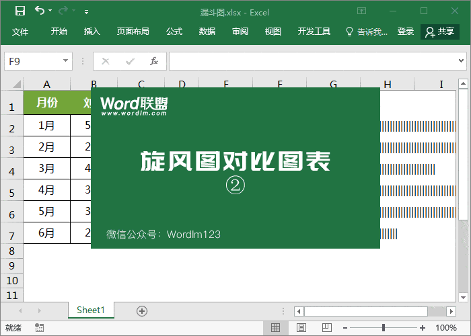Switch to Normal view icon
The width and height of the screenshot is (471, 336).
click(x=275, y=328)
